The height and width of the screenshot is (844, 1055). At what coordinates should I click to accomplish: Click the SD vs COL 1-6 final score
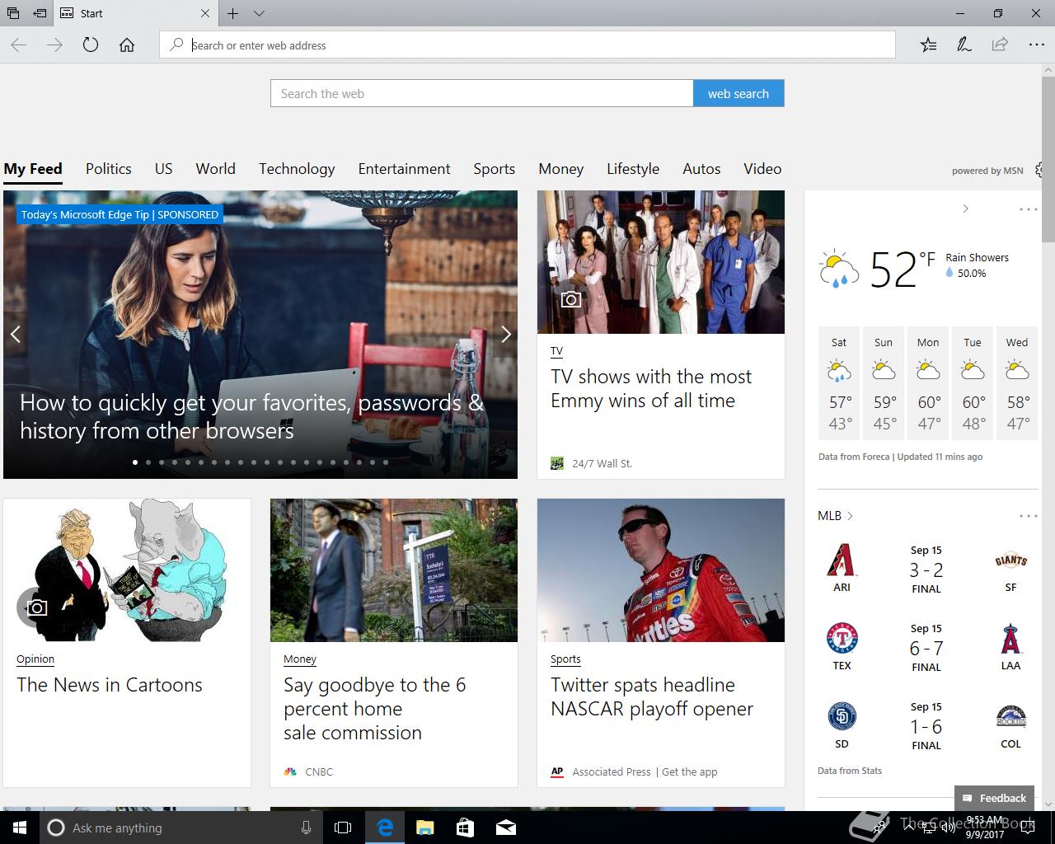926,726
